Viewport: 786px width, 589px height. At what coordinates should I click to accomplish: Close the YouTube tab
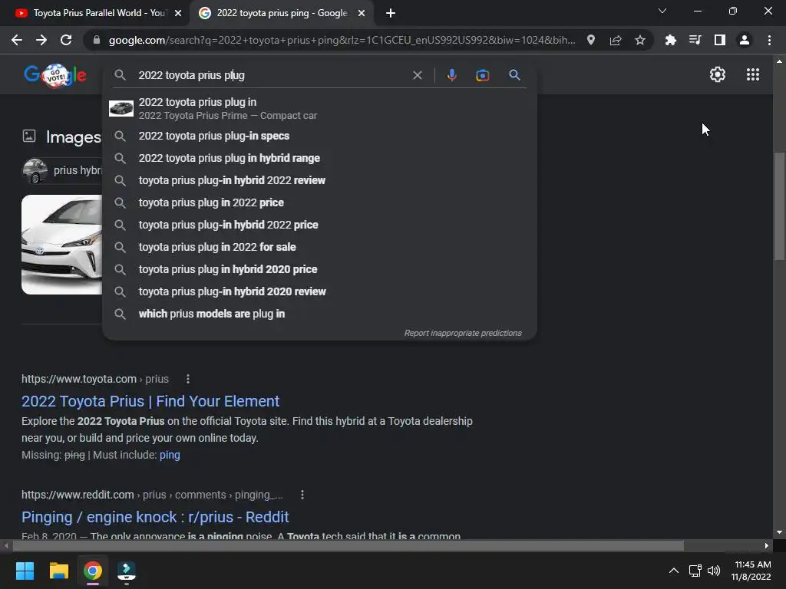[178, 13]
